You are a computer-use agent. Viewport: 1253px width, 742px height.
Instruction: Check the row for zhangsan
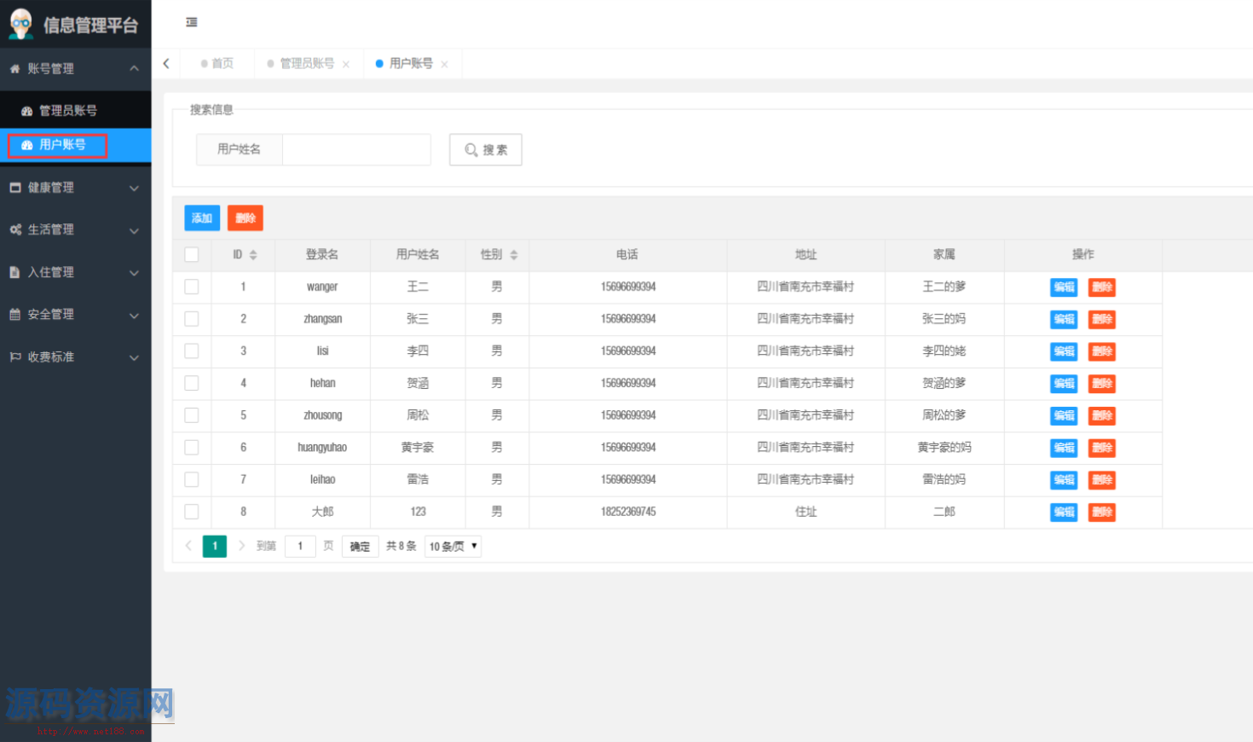pos(192,319)
